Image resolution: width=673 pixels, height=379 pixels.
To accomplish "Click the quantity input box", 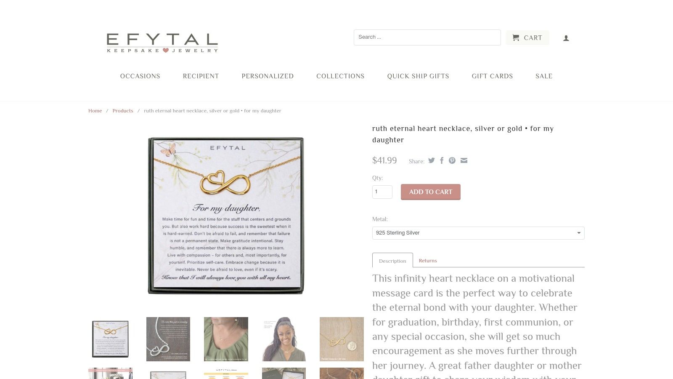I will pos(382,192).
